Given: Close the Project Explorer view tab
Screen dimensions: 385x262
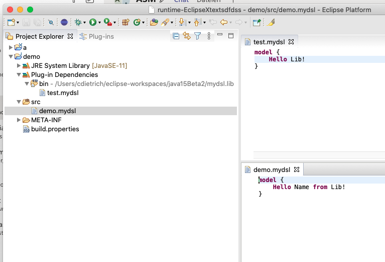Looking at the screenshot, I should 70,36.
